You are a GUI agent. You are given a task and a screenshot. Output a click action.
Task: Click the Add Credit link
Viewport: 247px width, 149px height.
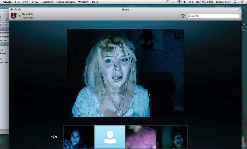pos(28,18)
